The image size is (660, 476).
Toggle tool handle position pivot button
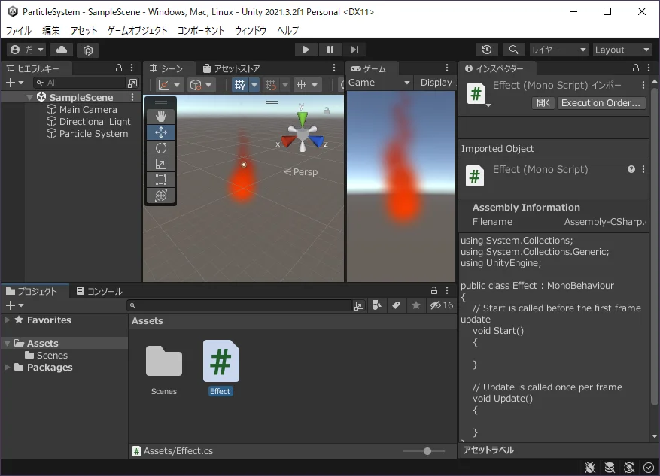pos(169,85)
